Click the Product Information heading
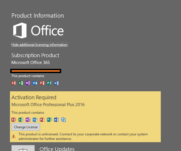 click(38, 16)
